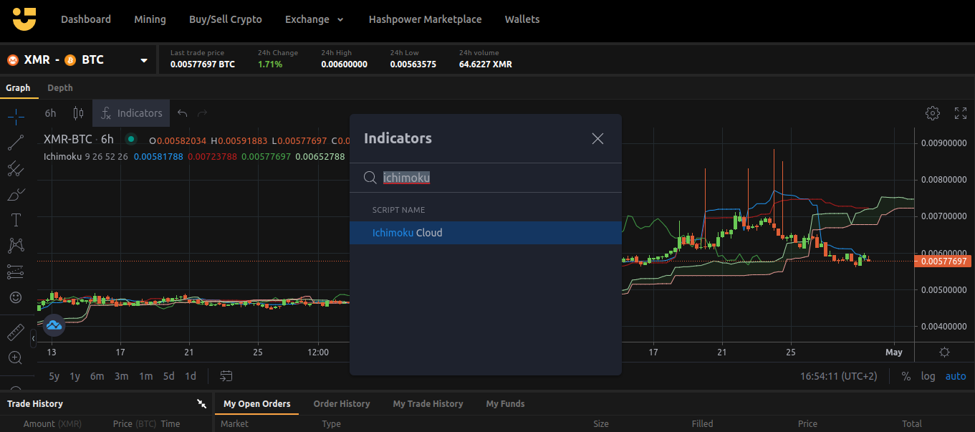Open the XMR - BTC pair dropdown

[x=144, y=60]
